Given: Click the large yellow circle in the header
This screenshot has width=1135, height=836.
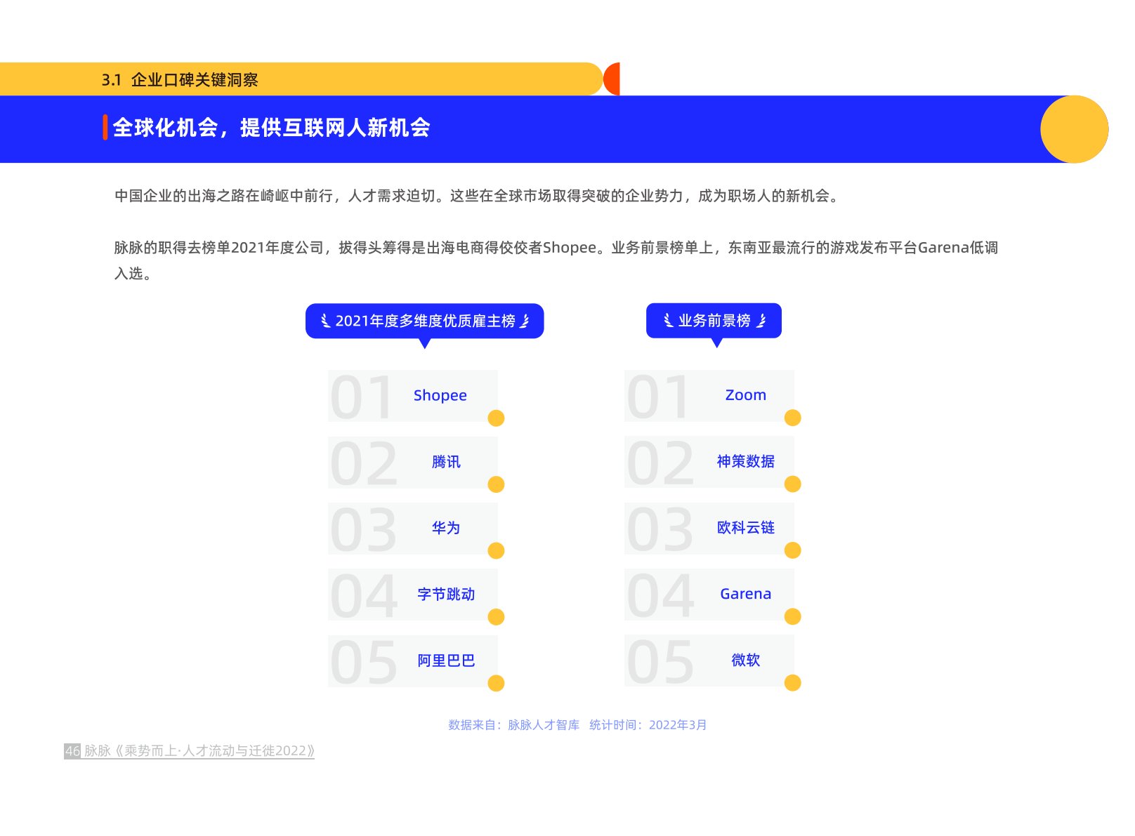Looking at the screenshot, I should [x=1075, y=129].
